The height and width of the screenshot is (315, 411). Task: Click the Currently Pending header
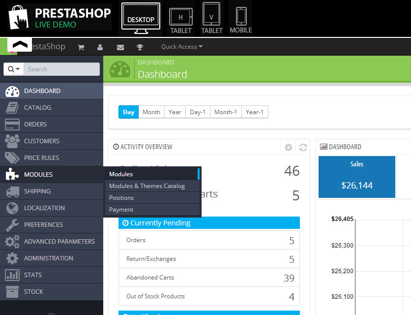209,223
